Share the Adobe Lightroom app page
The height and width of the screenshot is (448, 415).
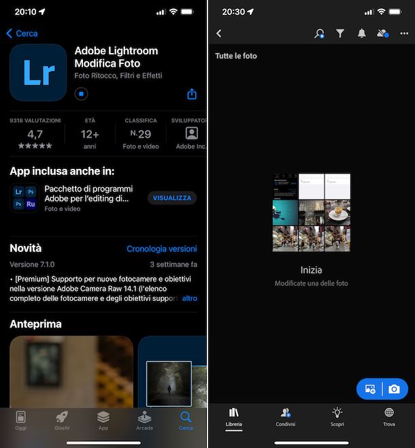pyautogui.click(x=192, y=94)
